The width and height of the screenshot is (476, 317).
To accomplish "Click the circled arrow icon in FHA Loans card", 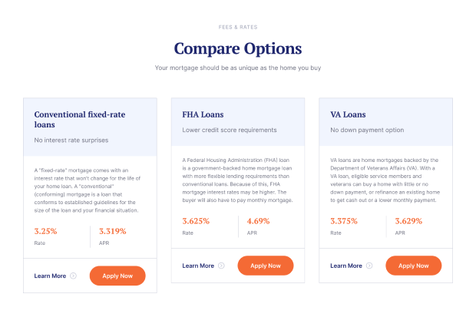I will coord(221,266).
